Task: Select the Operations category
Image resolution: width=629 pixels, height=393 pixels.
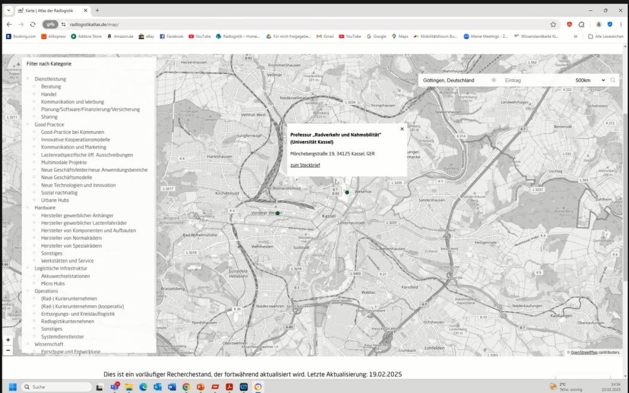Action: point(46,291)
